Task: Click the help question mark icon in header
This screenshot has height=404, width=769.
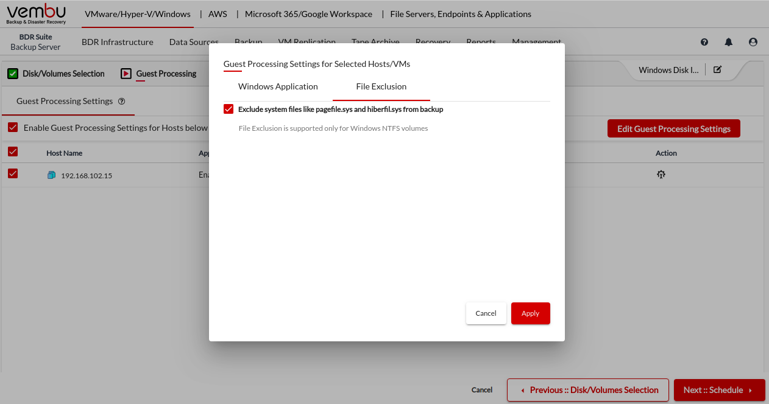Action: (x=704, y=42)
